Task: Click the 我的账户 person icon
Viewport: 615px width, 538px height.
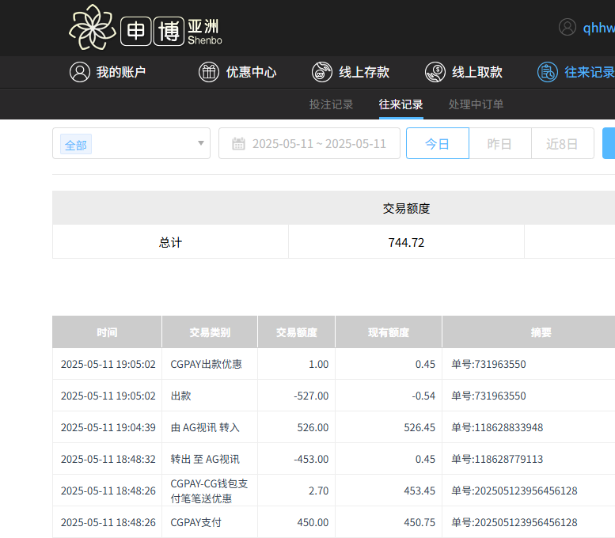Action: tap(79, 72)
